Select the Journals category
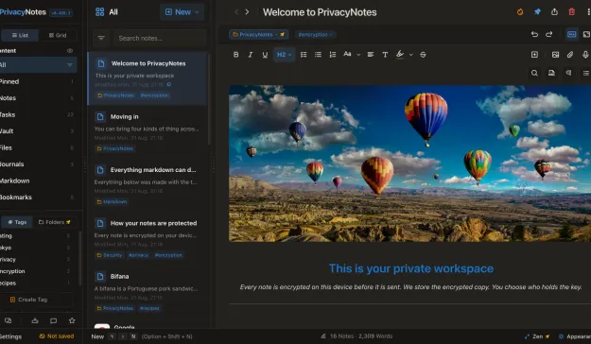Screen dimensions: 591x344 coord(38,164)
